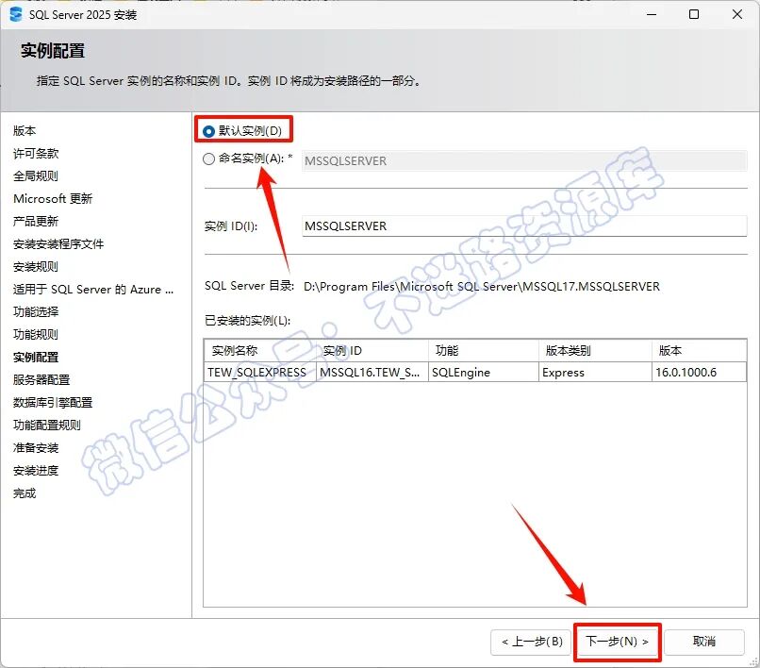Image resolution: width=760 pixels, height=668 pixels.
Task: Open the 功能规则 step in sidebar
Action: 36,334
